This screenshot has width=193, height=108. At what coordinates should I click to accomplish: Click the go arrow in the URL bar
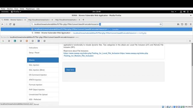point(160,24)
